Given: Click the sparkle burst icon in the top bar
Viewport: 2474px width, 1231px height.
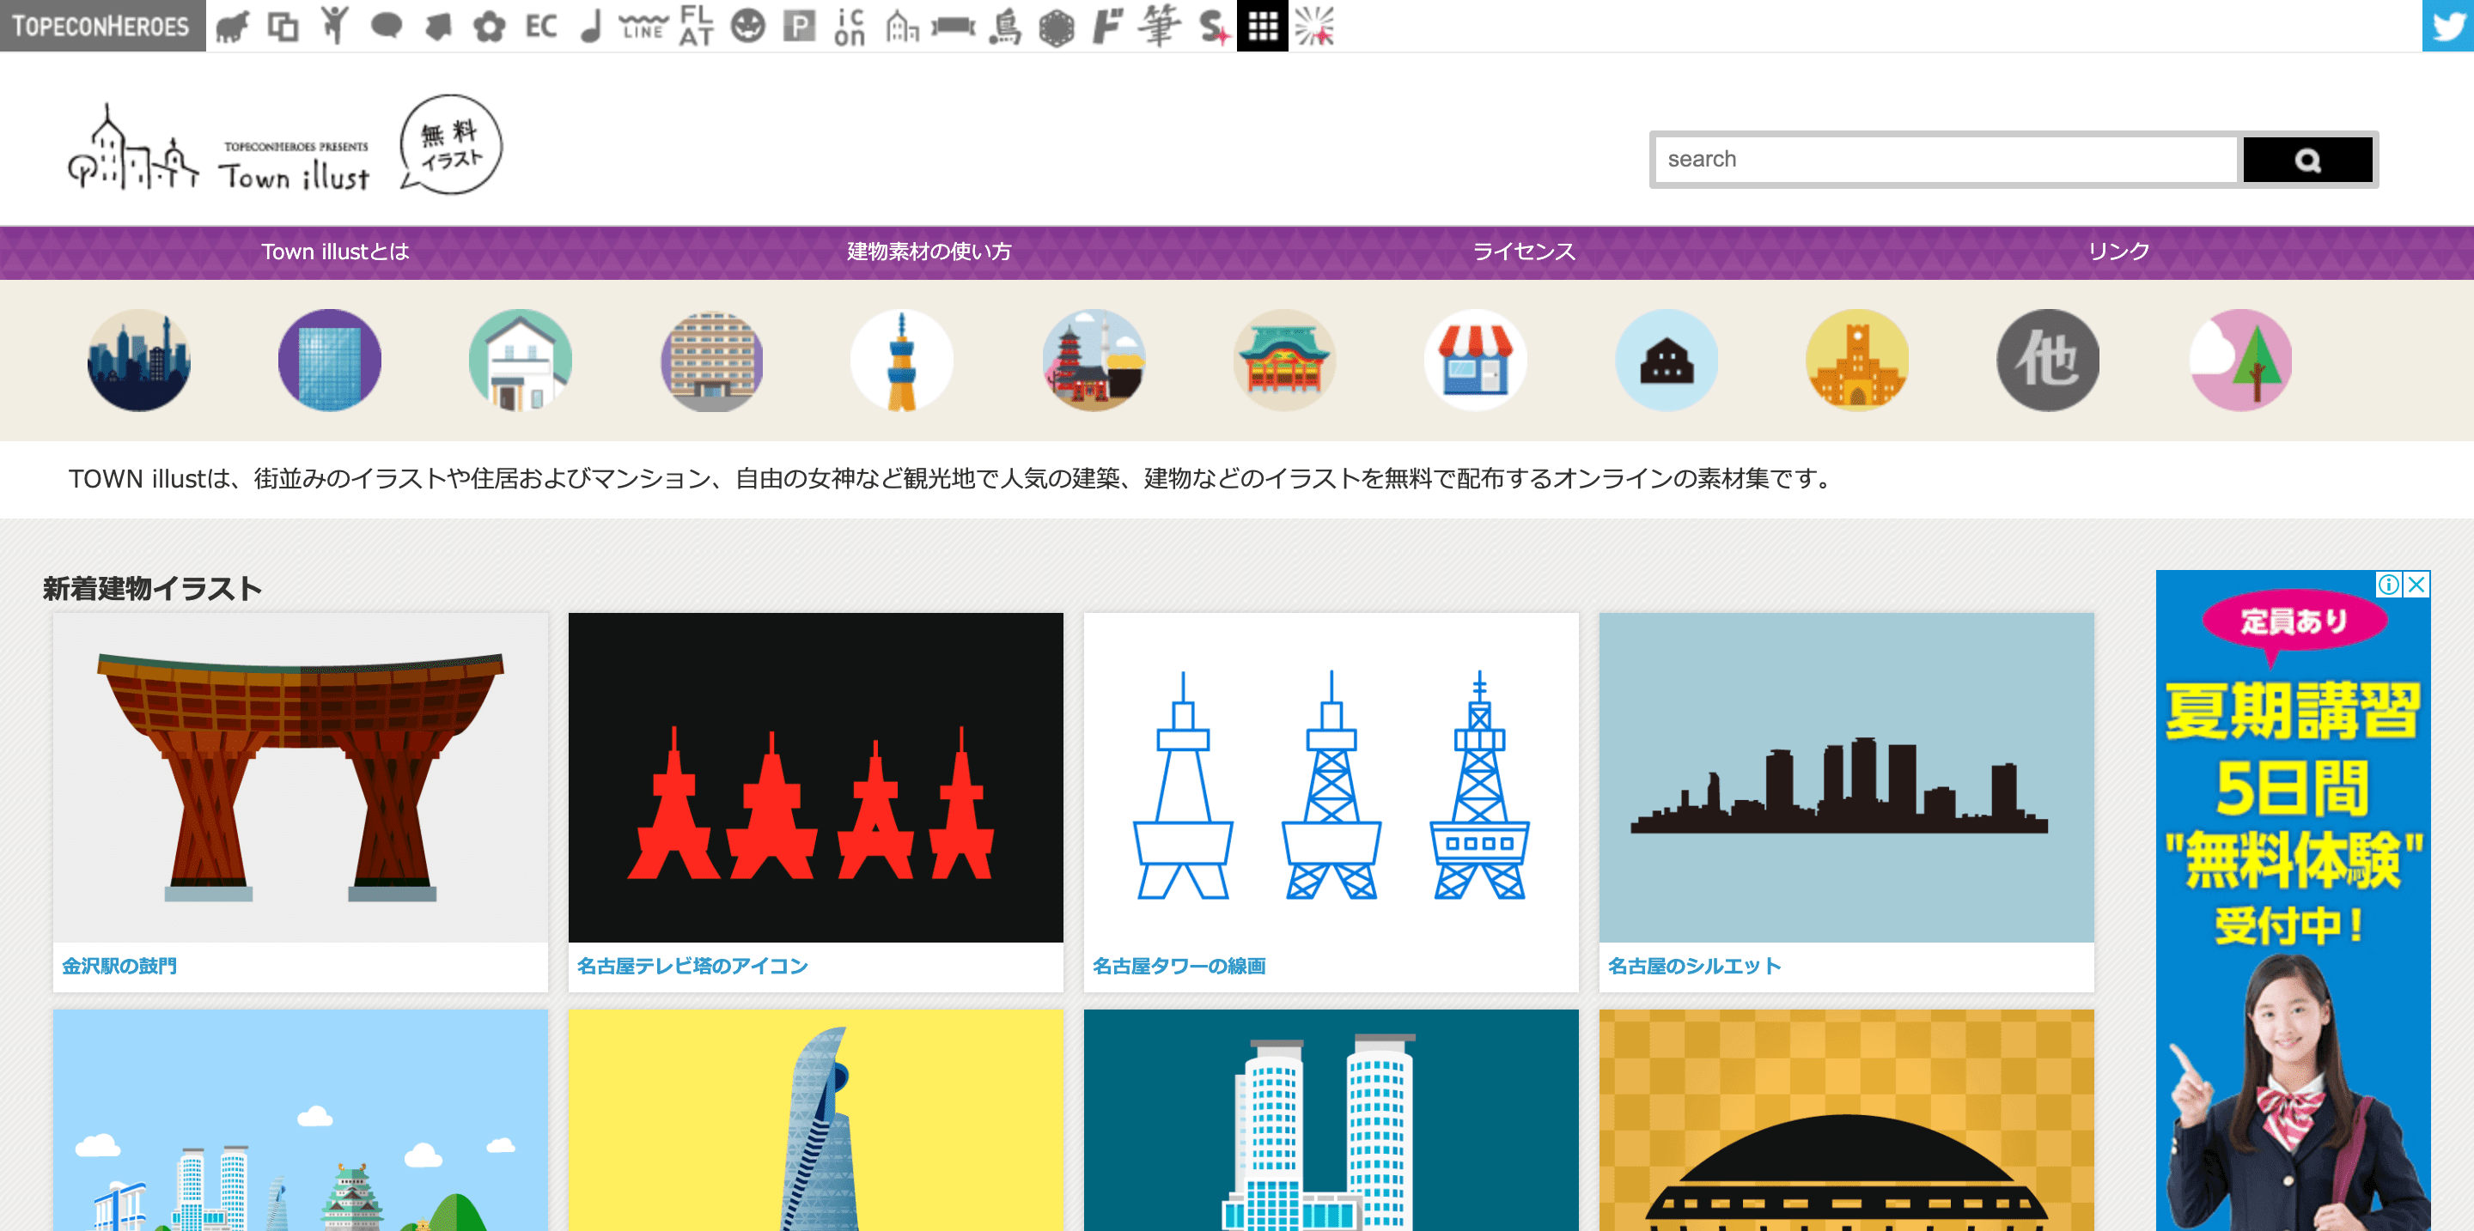Looking at the screenshot, I should point(1313,26).
